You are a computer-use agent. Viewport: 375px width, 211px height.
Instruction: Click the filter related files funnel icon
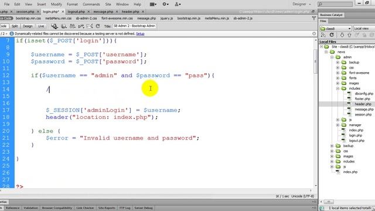314,18
